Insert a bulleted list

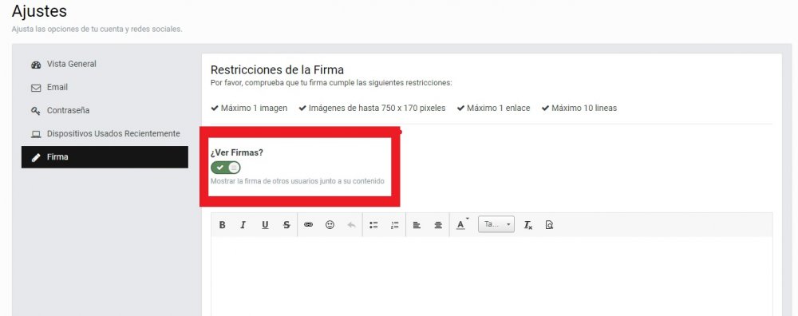point(373,225)
